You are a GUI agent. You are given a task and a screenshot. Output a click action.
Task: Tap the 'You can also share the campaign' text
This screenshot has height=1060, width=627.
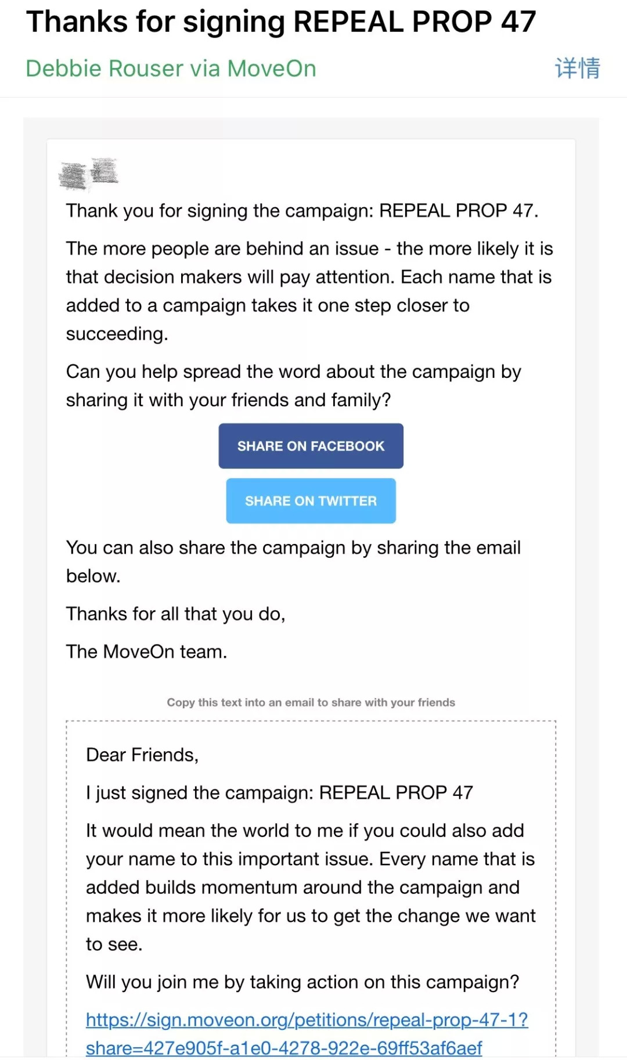(x=293, y=561)
